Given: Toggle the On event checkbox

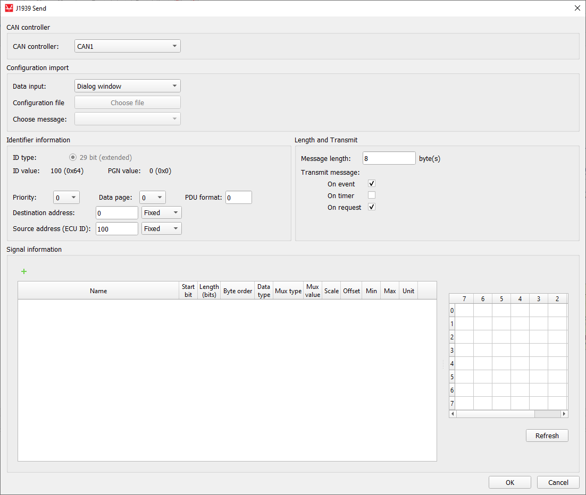Looking at the screenshot, I should pyautogui.click(x=372, y=184).
